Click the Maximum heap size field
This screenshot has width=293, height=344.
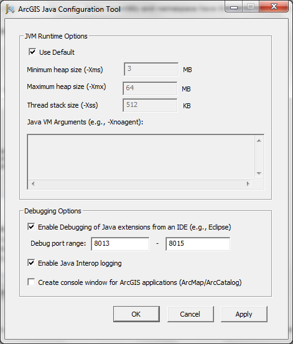point(150,88)
